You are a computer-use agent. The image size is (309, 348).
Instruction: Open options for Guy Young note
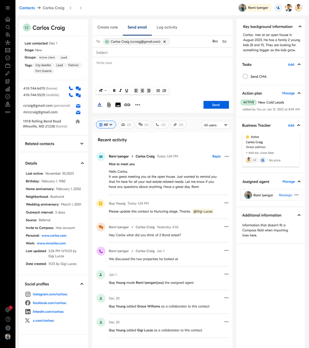click(226, 203)
